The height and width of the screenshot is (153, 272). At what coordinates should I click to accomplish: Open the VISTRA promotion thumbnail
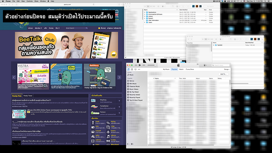(33, 76)
